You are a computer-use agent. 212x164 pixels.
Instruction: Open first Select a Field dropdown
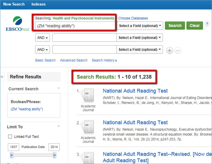(140, 26)
